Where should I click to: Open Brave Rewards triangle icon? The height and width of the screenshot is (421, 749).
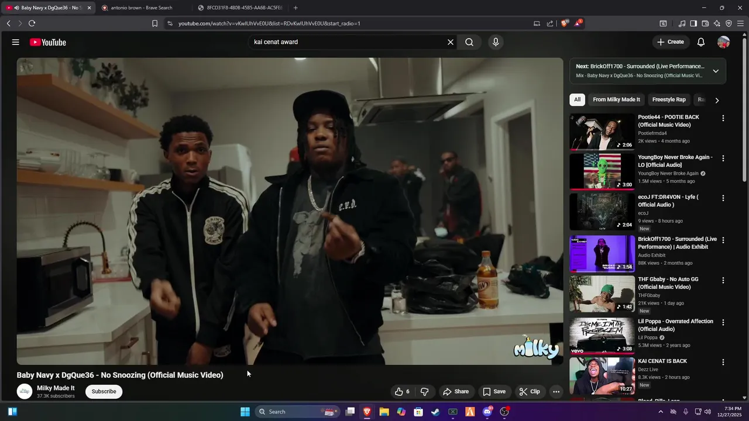(x=578, y=23)
